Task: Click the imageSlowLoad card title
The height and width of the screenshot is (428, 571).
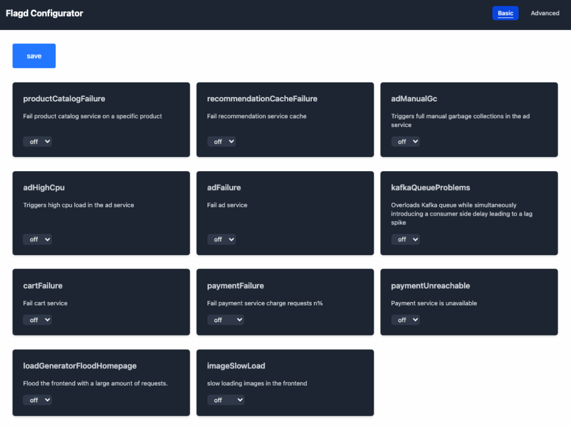Action: [236, 366]
